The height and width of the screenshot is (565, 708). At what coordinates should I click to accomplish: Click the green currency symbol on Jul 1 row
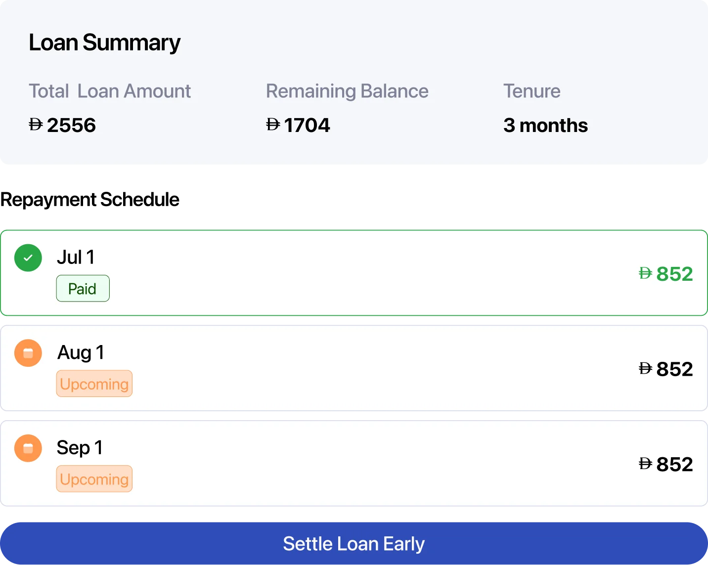(x=645, y=273)
